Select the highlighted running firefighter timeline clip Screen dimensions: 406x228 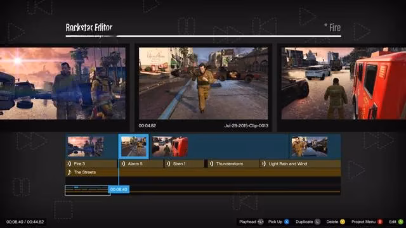[x=134, y=146]
